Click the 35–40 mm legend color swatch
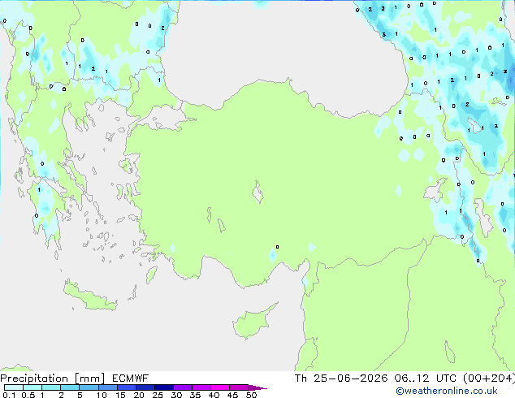This screenshot has width=515, height=398. click(201, 387)
